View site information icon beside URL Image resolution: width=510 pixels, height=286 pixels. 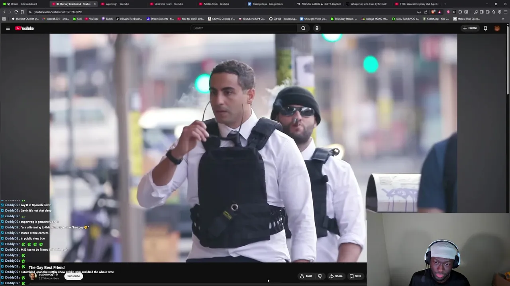point(30,12)
